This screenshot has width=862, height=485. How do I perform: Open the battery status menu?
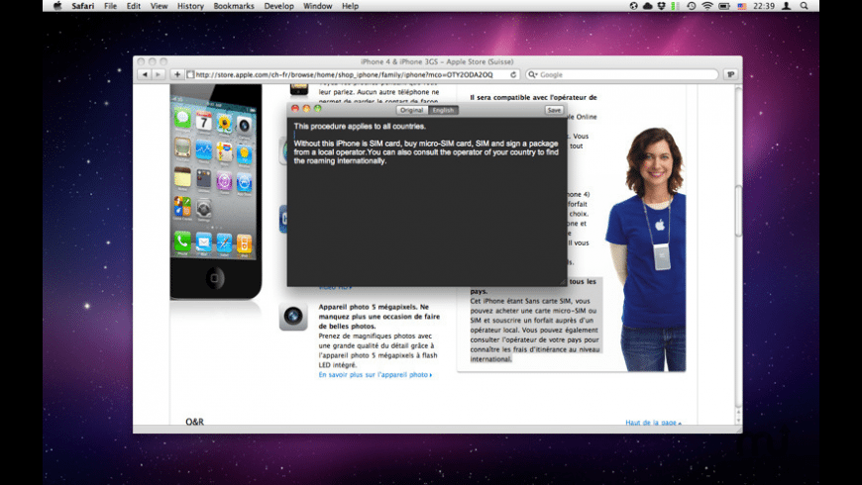coord(724,6)
